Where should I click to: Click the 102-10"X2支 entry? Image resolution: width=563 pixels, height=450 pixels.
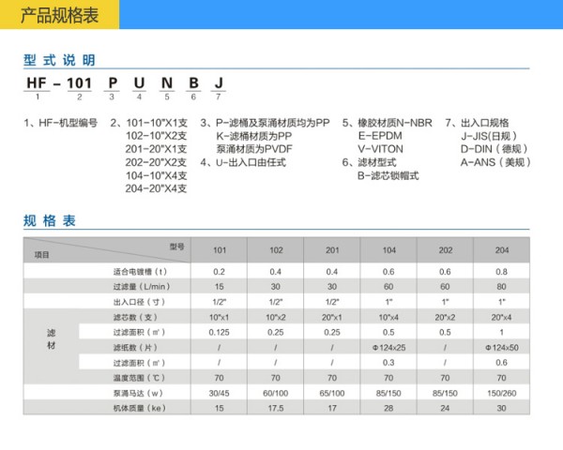click(x=156, y=136)
